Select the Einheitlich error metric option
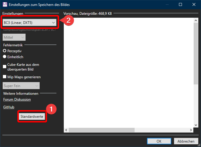Image resolution: width=201 pixels, height=147 pixels. (5, 57)
